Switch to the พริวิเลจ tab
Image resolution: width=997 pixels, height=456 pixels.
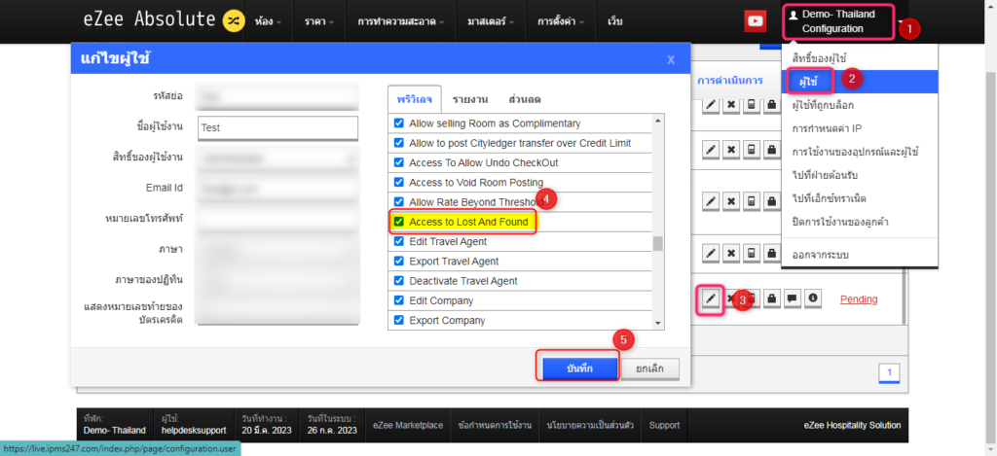tap(415, 99)
